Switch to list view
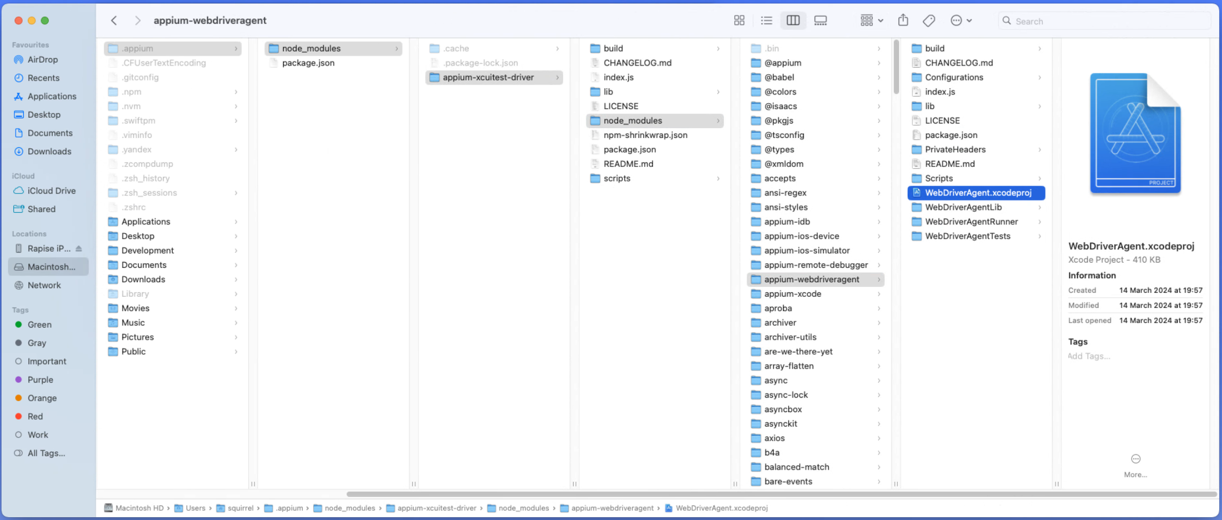 [x=766, y=20]
